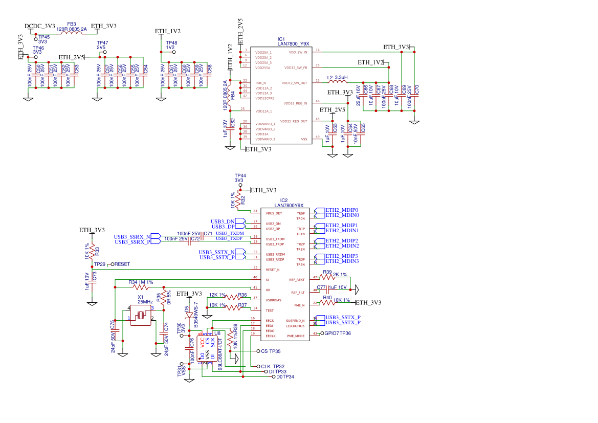Click resistor R39 2K 1%
Screen dimensions: 598x423
click(x=327, y=277)
